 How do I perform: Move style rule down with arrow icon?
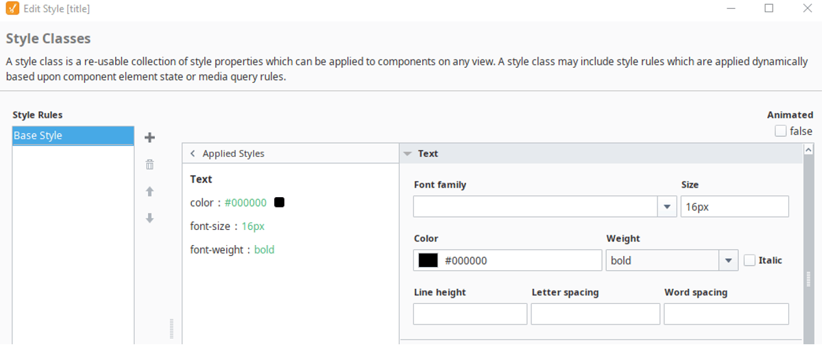149,218
